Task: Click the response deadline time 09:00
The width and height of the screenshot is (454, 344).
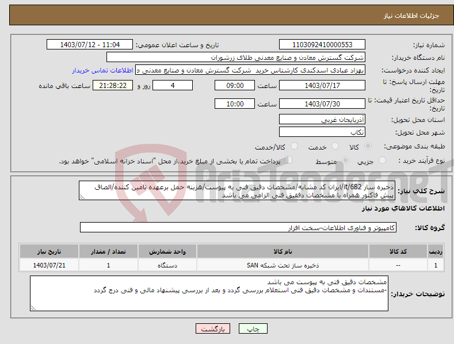Action: (235, 85)
